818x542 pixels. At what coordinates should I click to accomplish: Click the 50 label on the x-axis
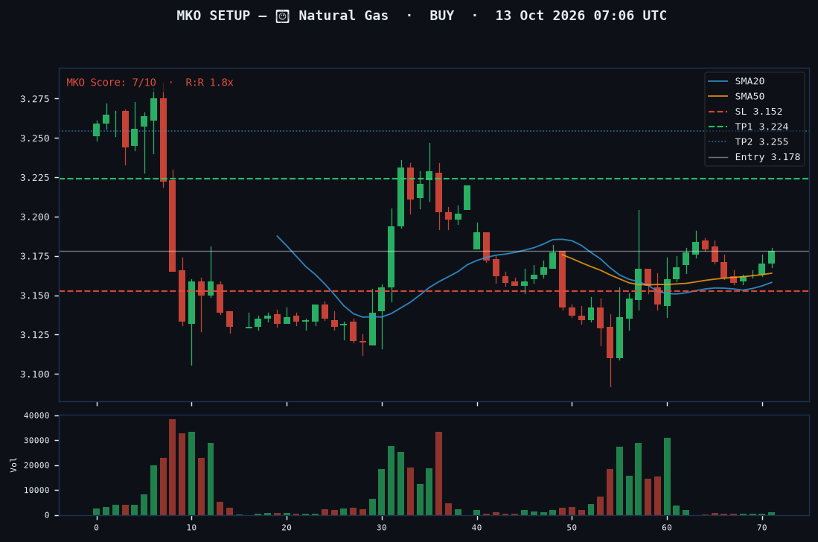572,527
